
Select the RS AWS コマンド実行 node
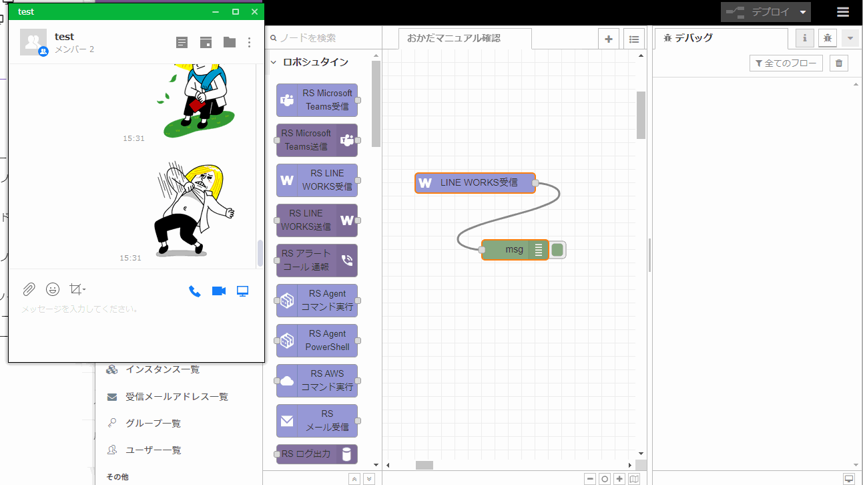[x=317, y=381]
